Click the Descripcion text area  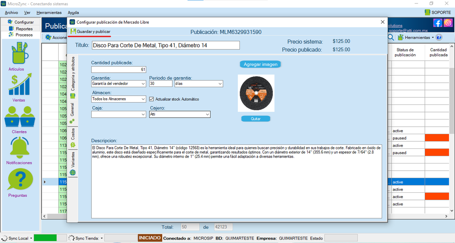(236, 181)
